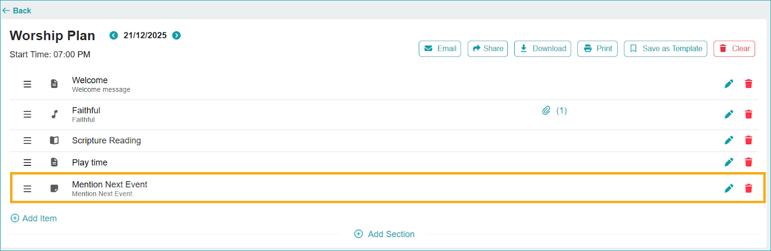This screenshot has height=251, width=771.
Task: Save plan as Template
Action: 665,49
